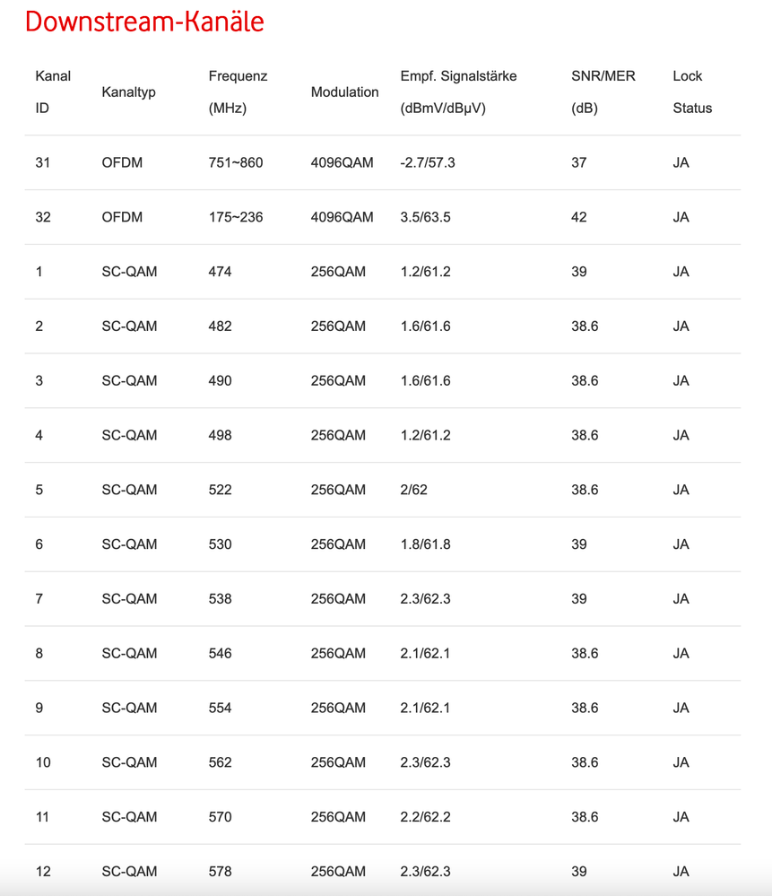Click OFDM type in channel 32 row
This screenshot has height=896, width=772.
coord(122,217)
